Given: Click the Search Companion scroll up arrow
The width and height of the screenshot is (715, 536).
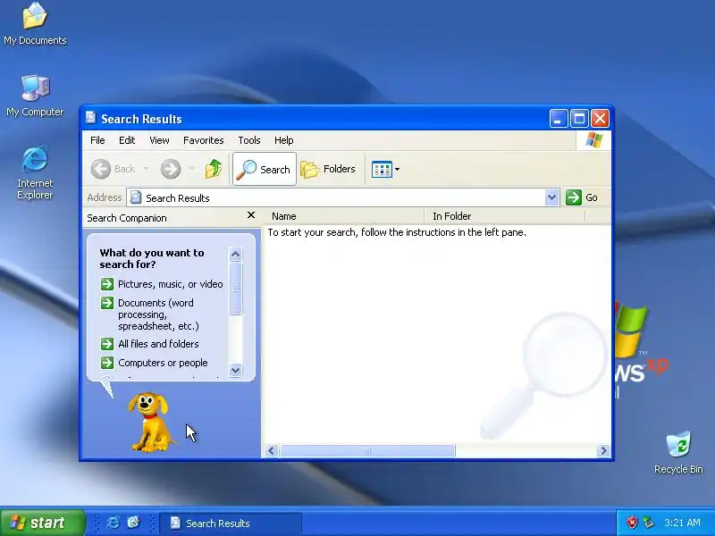Looking at the screenshot, I should (235, 254).
